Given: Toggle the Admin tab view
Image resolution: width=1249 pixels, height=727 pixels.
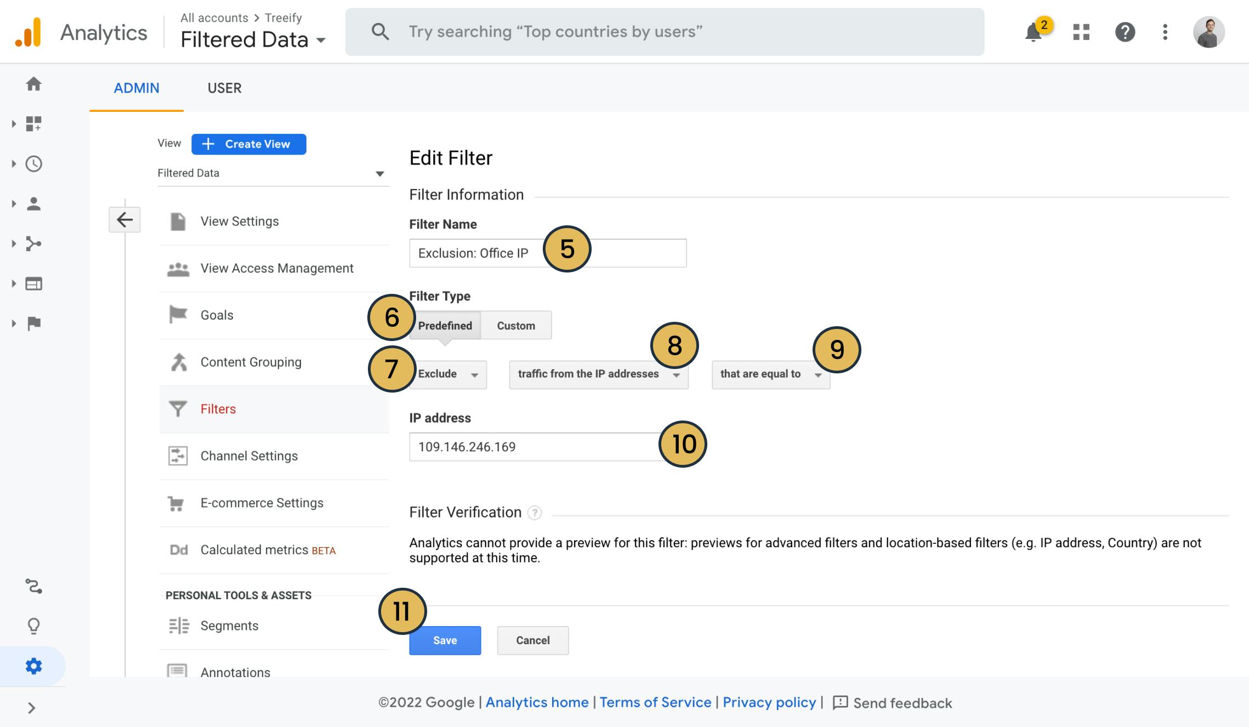Looking at the screenshot, I should pos(137,87).
